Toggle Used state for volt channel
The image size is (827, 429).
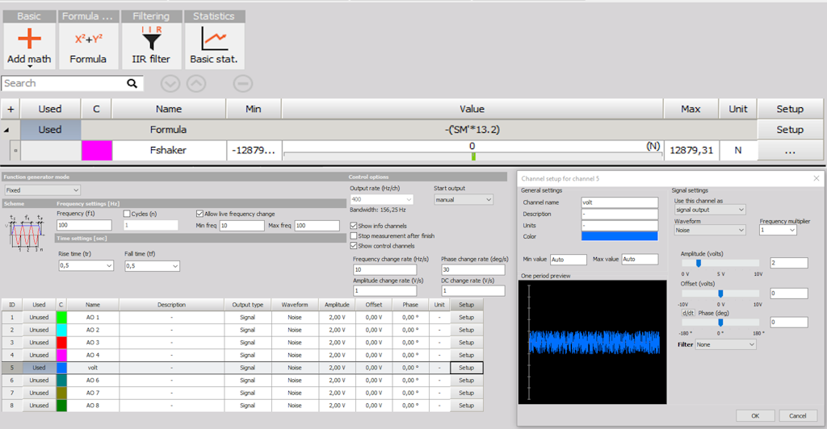point(39,368)
